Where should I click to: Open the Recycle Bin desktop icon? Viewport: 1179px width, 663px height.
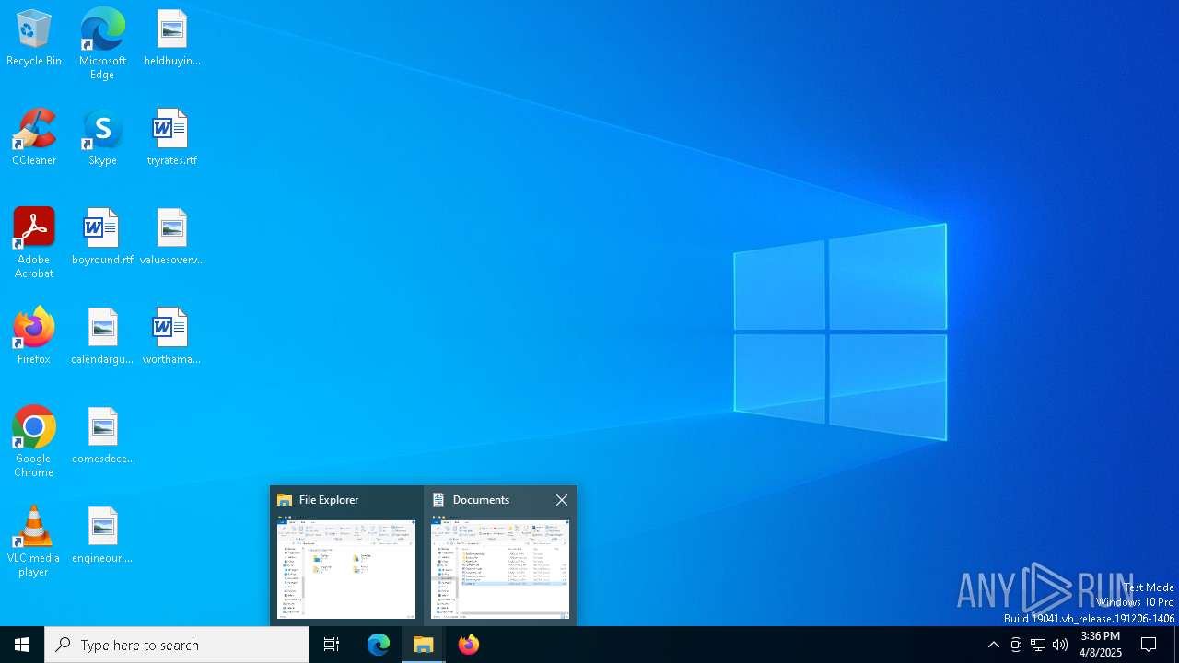(x=34, y=39)
